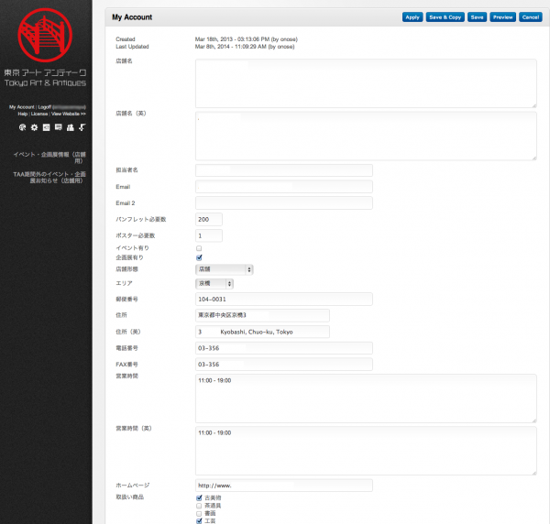Image resolution: width=550 pixels, height=524 pixels.
Task: Open the users icon in the sidebar
Action: [x=70, y=127]
